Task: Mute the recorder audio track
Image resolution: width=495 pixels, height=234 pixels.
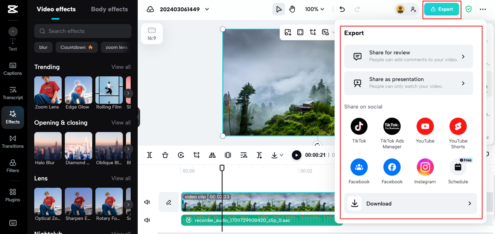Action: click(147, 220)
